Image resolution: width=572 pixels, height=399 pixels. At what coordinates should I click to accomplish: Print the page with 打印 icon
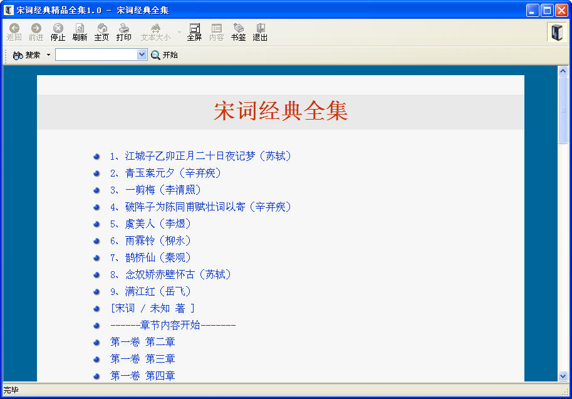coord(123,28)
